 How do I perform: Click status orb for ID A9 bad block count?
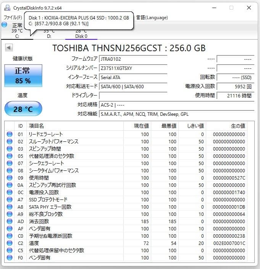pyautogui.click(x=10, y=214)
